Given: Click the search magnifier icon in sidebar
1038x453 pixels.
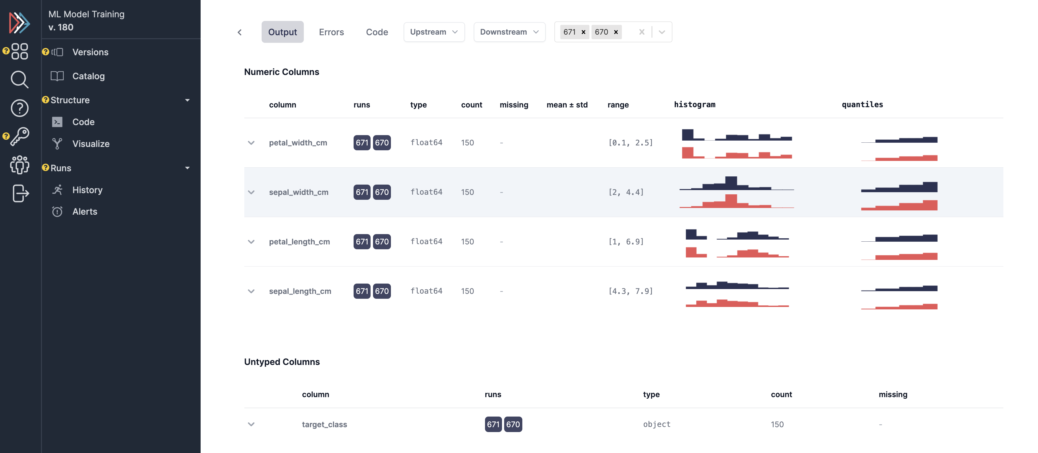Looking at the screenshot, I should pos(19,79).
